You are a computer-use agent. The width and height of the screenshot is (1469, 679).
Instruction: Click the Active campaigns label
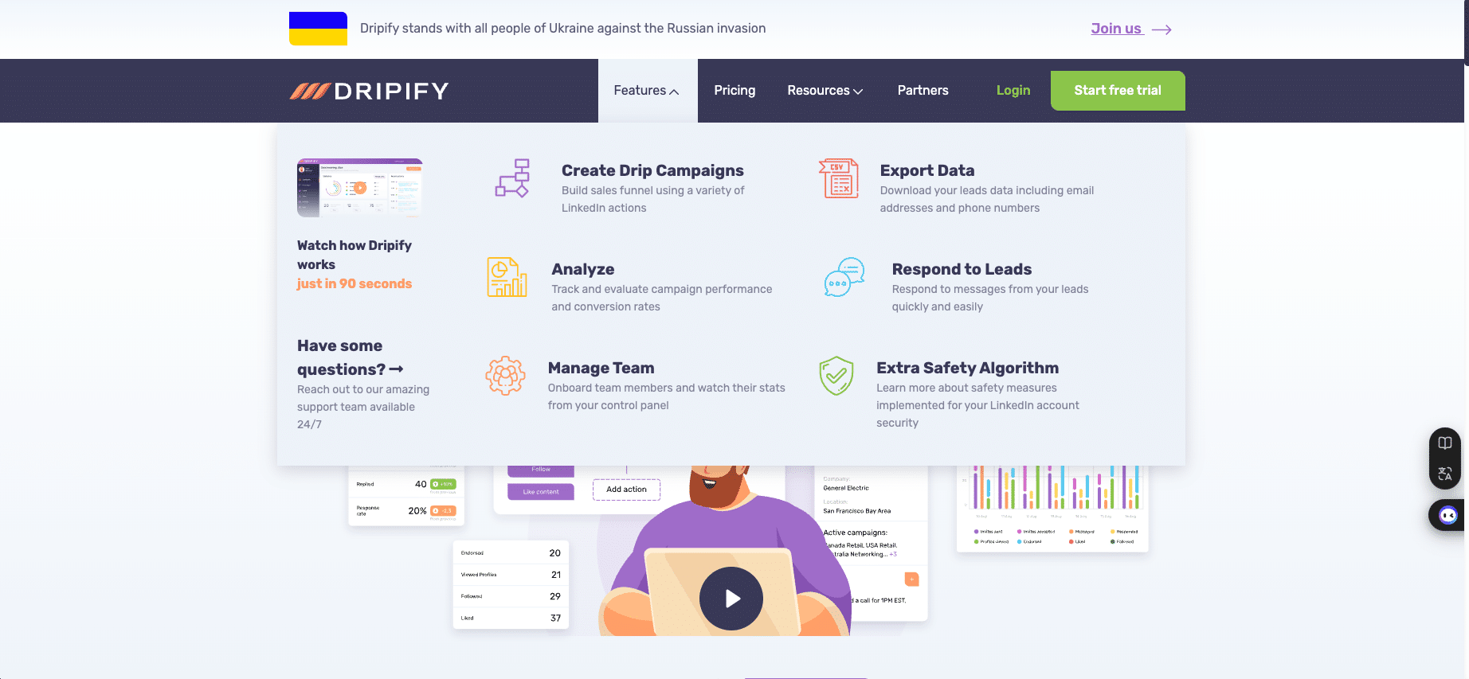(x=855, y=533)
